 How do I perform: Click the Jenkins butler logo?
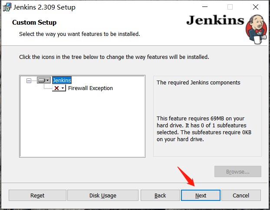pos(256,29)
